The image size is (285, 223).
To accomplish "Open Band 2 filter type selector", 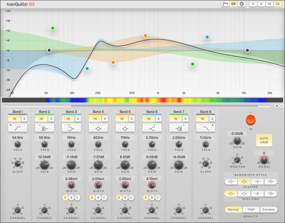I will coord(45,128).
